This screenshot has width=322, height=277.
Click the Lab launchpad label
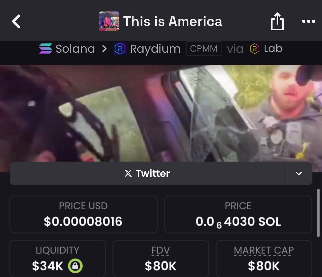pyautogui.click(x=273, y=49)
